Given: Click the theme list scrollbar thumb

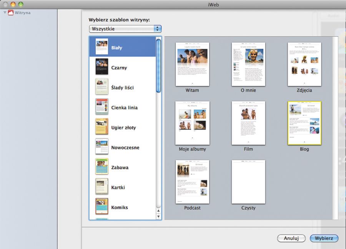Looking at the screenshot, I should click(x=158, y=65).
